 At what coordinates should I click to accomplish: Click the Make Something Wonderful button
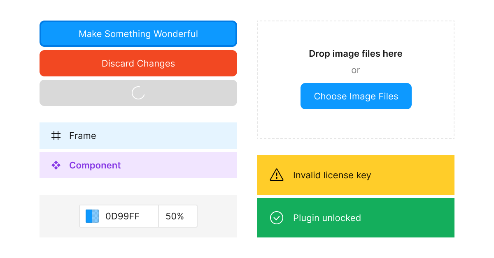click(x=138, y=34)
